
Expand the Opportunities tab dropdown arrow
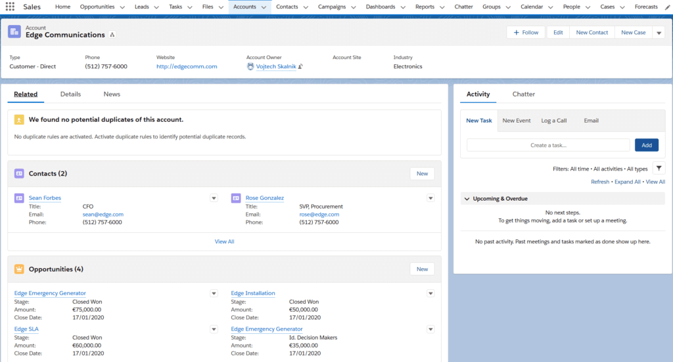(122, 7)
